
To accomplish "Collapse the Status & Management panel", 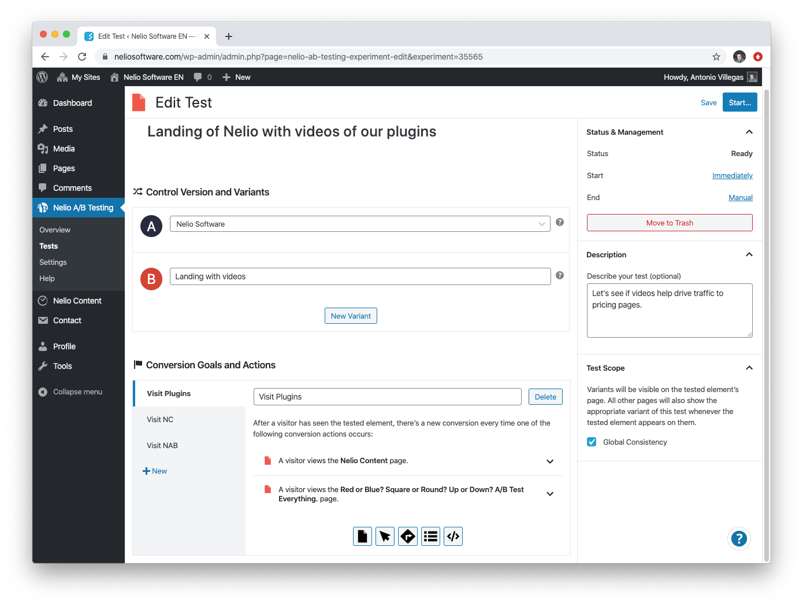I will coord(749,132).
